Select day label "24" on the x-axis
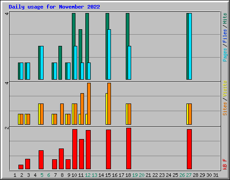The height and width of the screenshot is (180, 230). tap(168, 175)
